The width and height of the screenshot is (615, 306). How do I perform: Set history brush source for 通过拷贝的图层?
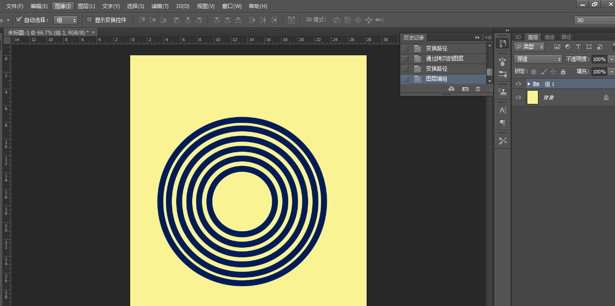click(406, 58)
